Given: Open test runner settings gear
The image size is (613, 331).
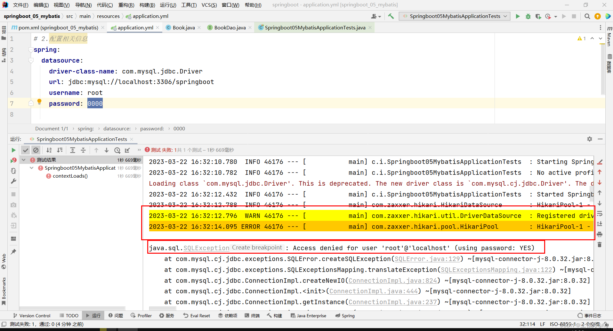Looking at the screenshot, I should point(589,139).
